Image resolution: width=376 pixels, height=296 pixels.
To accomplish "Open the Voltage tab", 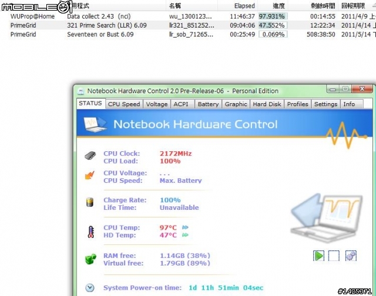I will click(157, 104).
